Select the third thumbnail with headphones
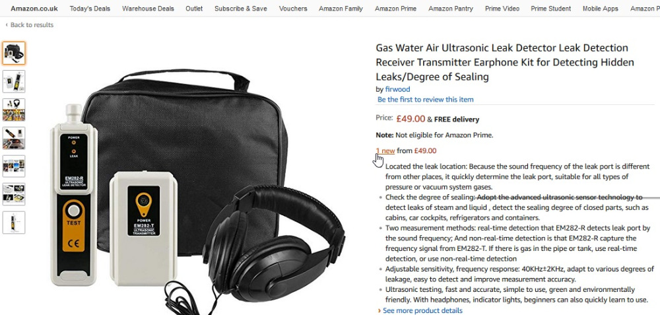Viewport: 660px width, 315px height. pyautogui.click(x=13, y=110)
